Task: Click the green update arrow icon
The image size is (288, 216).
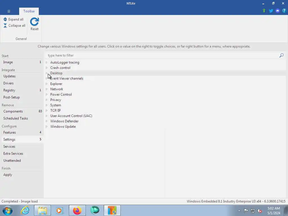Action: pos(264,11)
